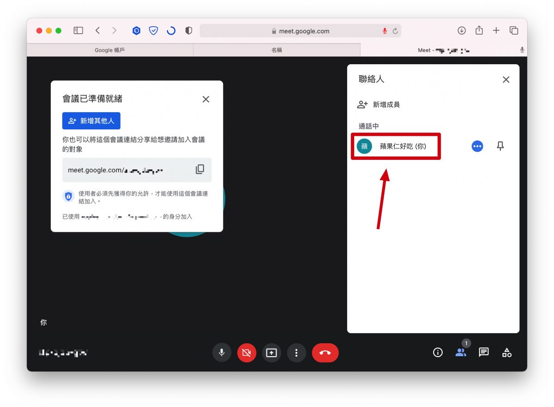Click the half-shaded privacy shield icon

pyautogui.click(x=188, y=30)
